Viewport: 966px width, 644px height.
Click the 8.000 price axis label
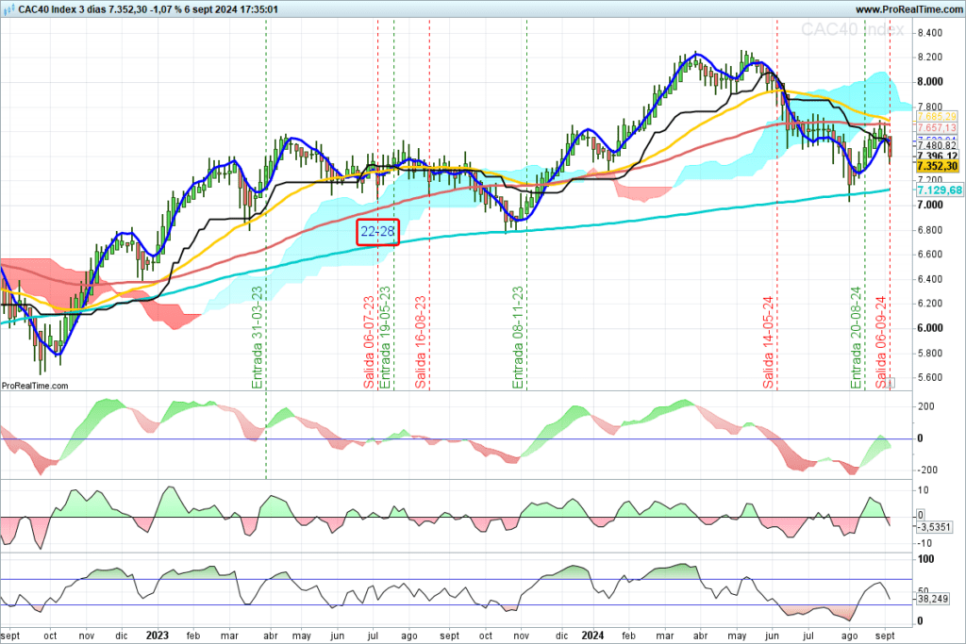(929, 82)
